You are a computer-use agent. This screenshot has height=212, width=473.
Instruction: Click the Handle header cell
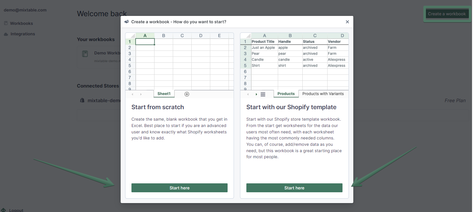click(x=290, y=42)
